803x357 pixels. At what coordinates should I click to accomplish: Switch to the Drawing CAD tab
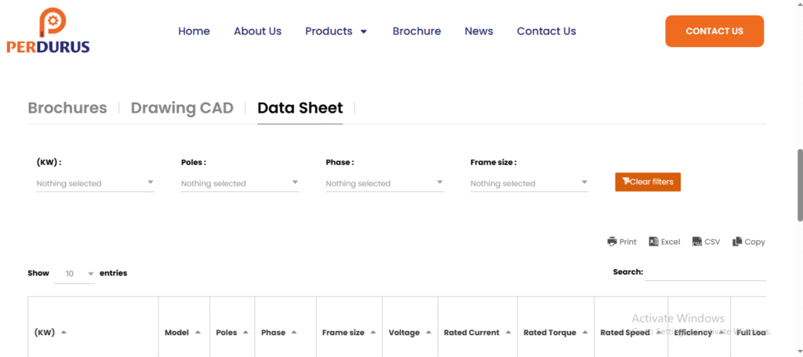point(182,108)
